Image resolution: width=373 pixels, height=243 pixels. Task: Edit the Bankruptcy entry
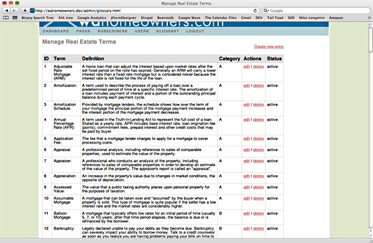tap(246, 229)
